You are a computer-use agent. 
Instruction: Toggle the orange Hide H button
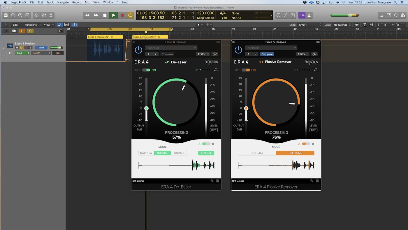22,31
